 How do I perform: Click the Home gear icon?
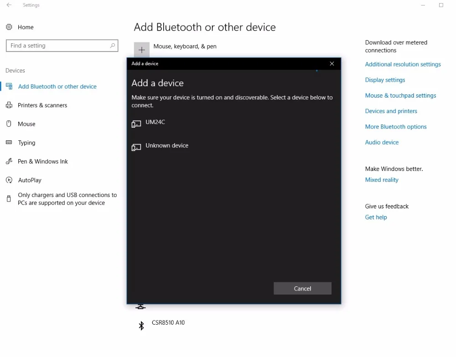point(9,27)
